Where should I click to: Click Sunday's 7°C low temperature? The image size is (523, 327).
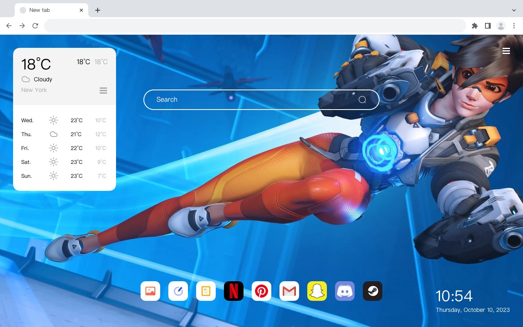(x=102, y=176)
